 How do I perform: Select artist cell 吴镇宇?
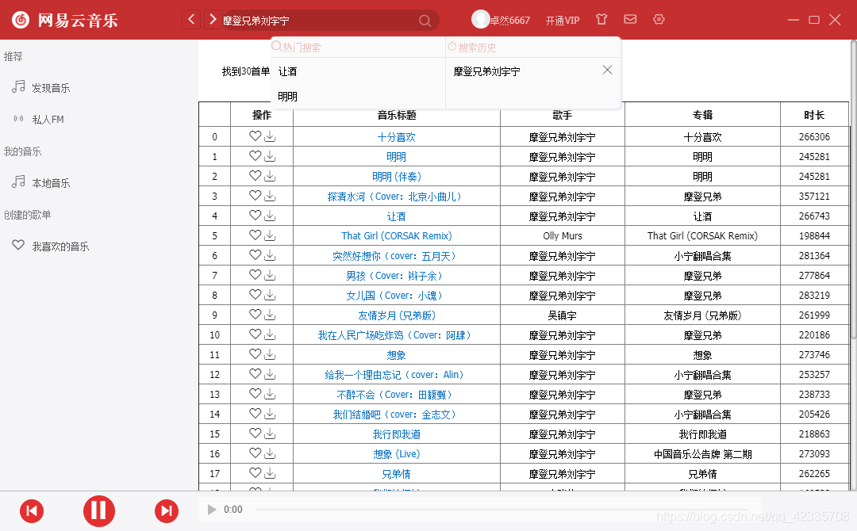click(x=563, y=315)
